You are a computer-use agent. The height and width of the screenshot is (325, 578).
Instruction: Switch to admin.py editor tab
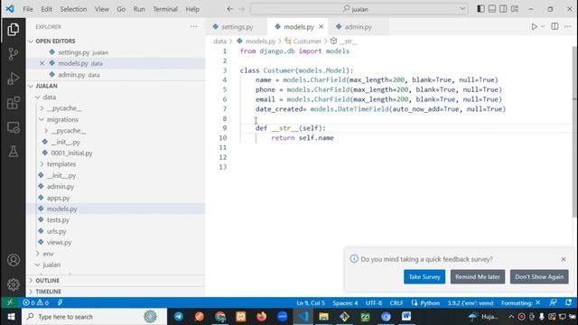pos(358,26)
